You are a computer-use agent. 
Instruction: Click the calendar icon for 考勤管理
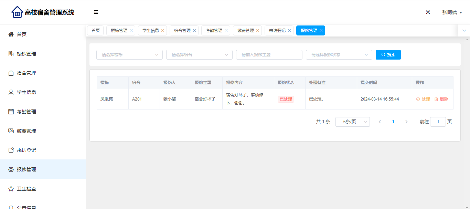(x=11, y=112)
